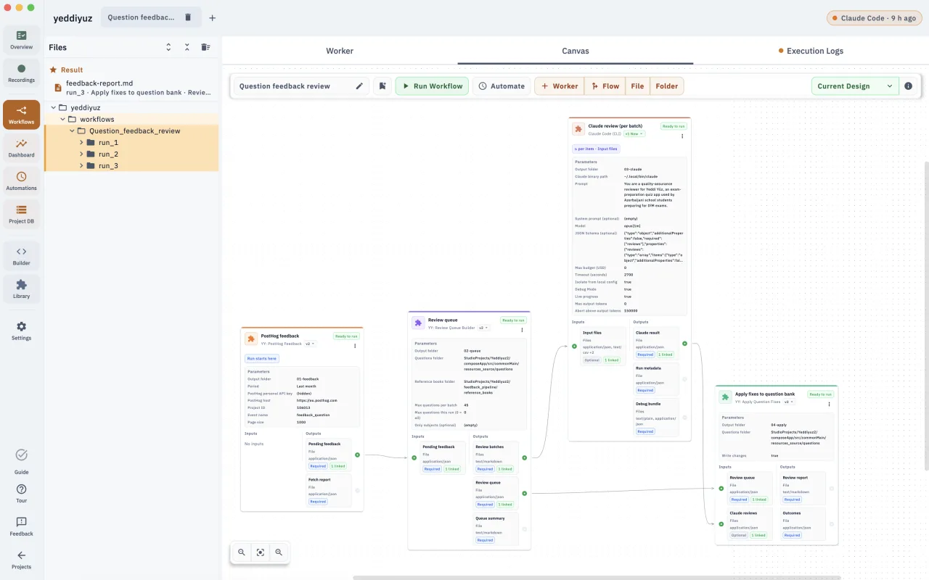The width and height of the screenshot is (929, 580).
Task: Fit the canvas to view
Action: point(260,552)
